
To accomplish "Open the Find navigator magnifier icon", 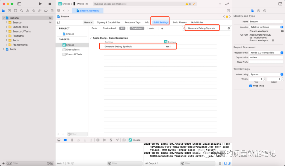I will 21,11.
